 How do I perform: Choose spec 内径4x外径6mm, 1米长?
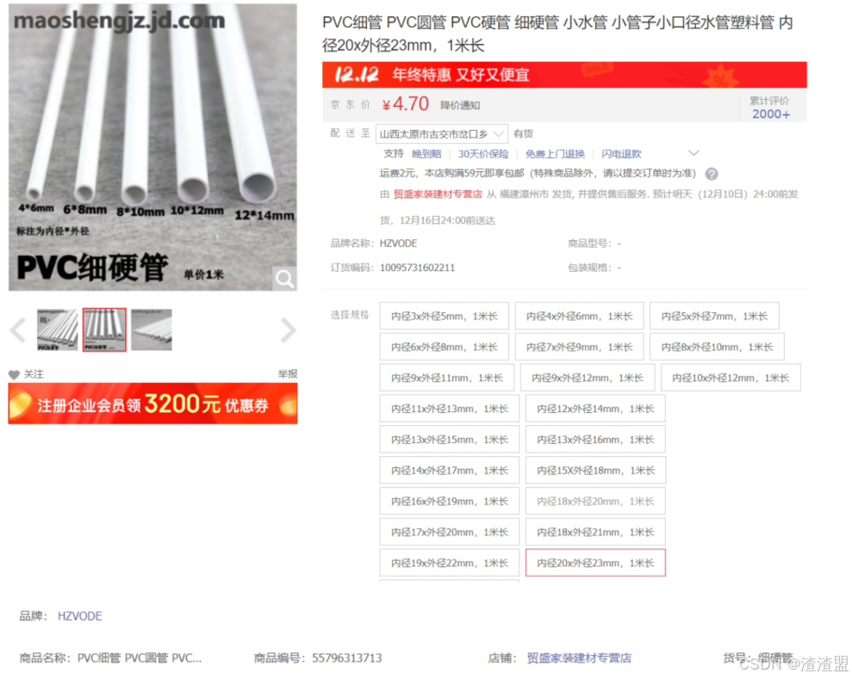click(579, 316)
